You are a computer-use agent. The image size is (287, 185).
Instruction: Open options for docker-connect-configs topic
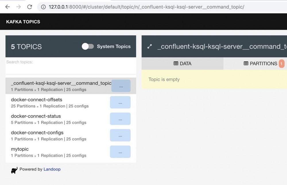(x=120, y=135)
